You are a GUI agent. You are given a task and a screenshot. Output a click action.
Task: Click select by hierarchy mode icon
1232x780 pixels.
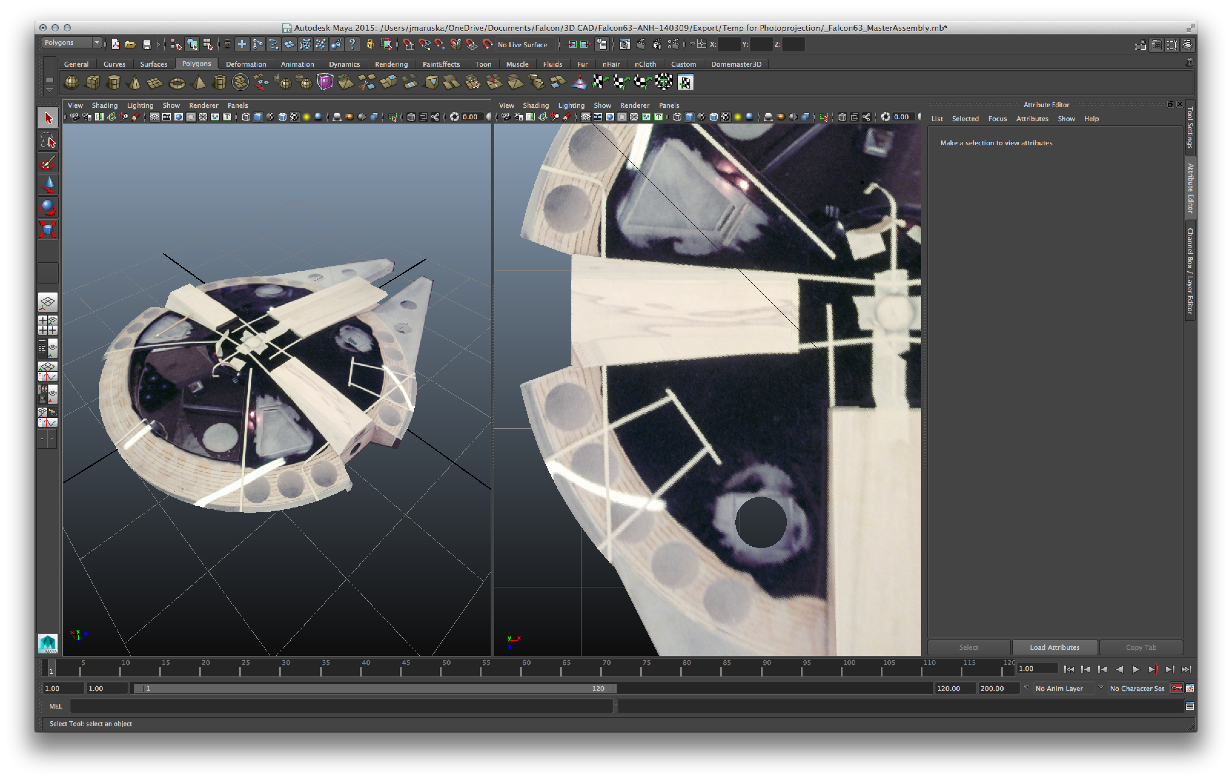click(x=175, y=45)
